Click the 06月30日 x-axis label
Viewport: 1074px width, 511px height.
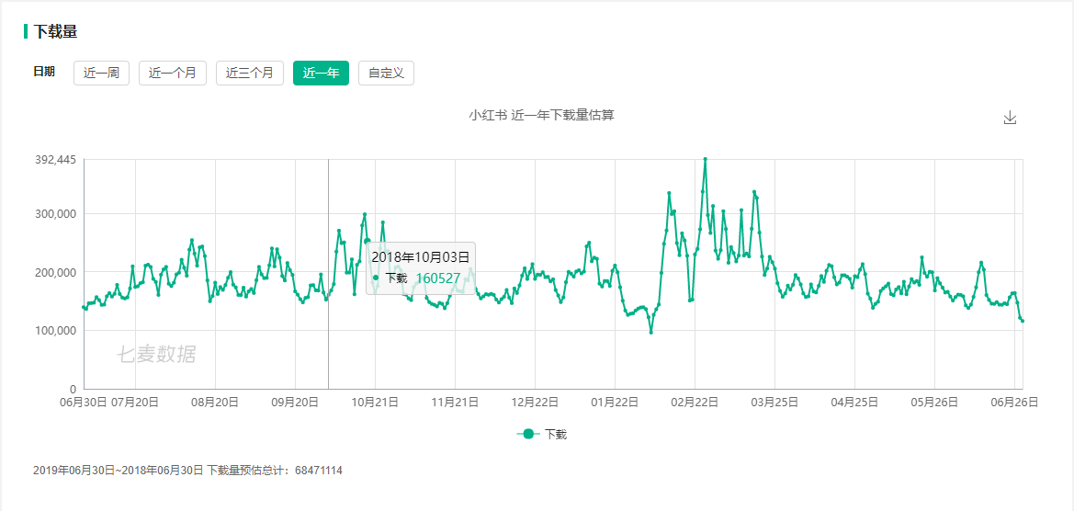coord(85,403)
